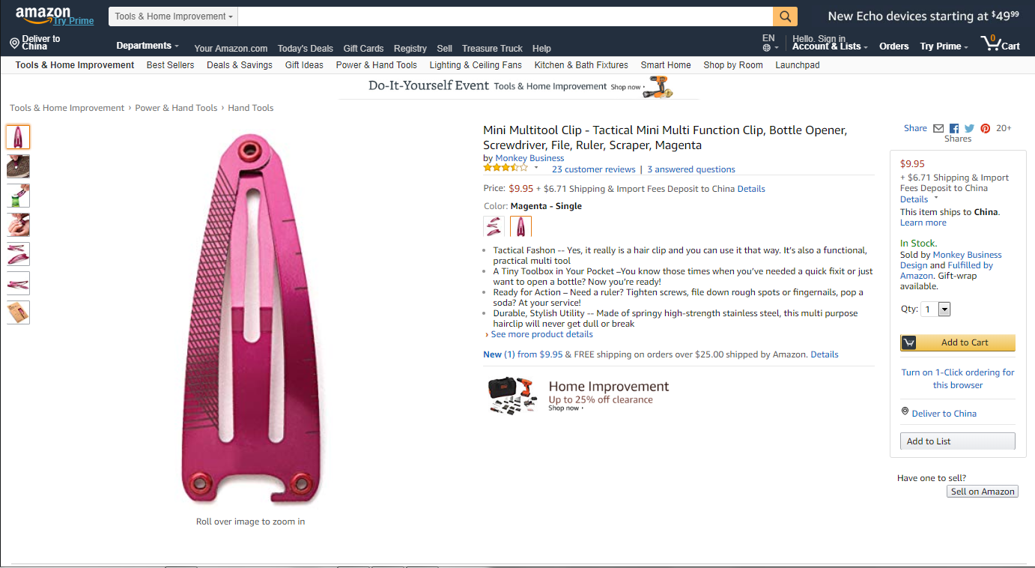Expand the star rating breakdown arrow

(x=536, y=168)
